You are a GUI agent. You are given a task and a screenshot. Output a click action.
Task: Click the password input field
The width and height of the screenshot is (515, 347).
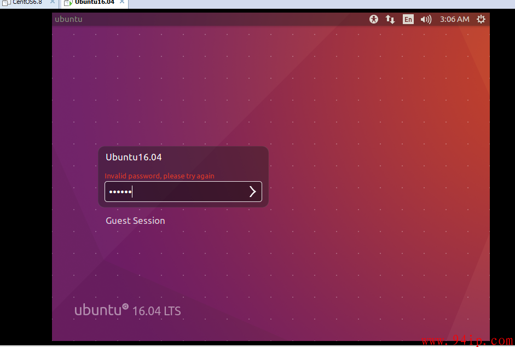(183, 192)
